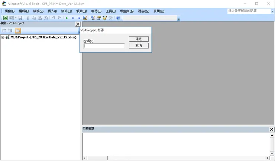Run the macro with green play icon
Viewport: 275px width, 161px height.
(x=67, y=18)
